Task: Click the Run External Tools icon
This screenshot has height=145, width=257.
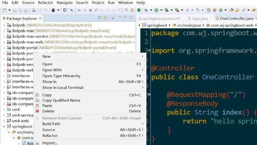Action: [x=177, y=10]
